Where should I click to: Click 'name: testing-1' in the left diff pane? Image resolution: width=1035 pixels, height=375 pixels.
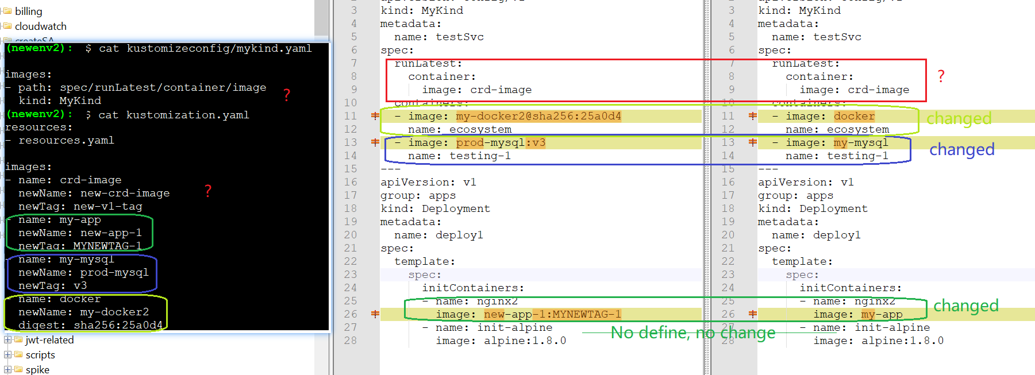click(x=460, y=156)
